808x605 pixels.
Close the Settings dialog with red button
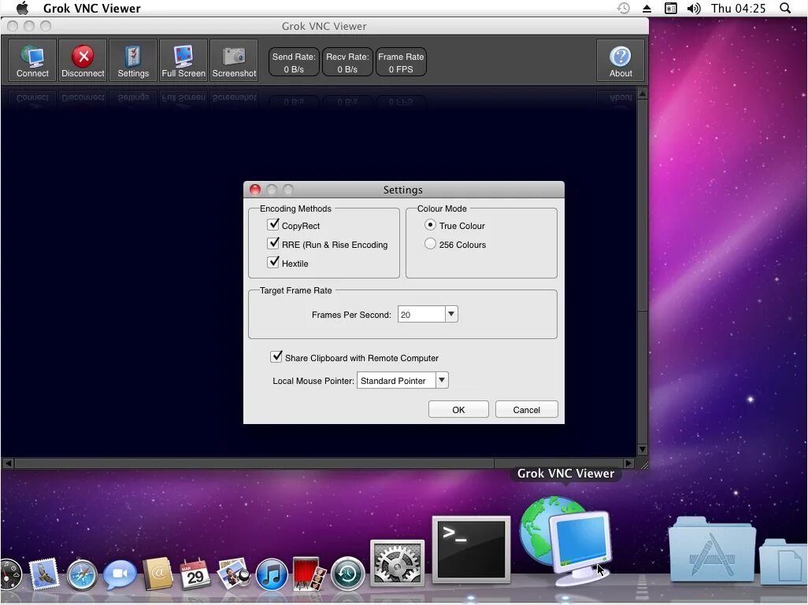(x=255, y=190)
